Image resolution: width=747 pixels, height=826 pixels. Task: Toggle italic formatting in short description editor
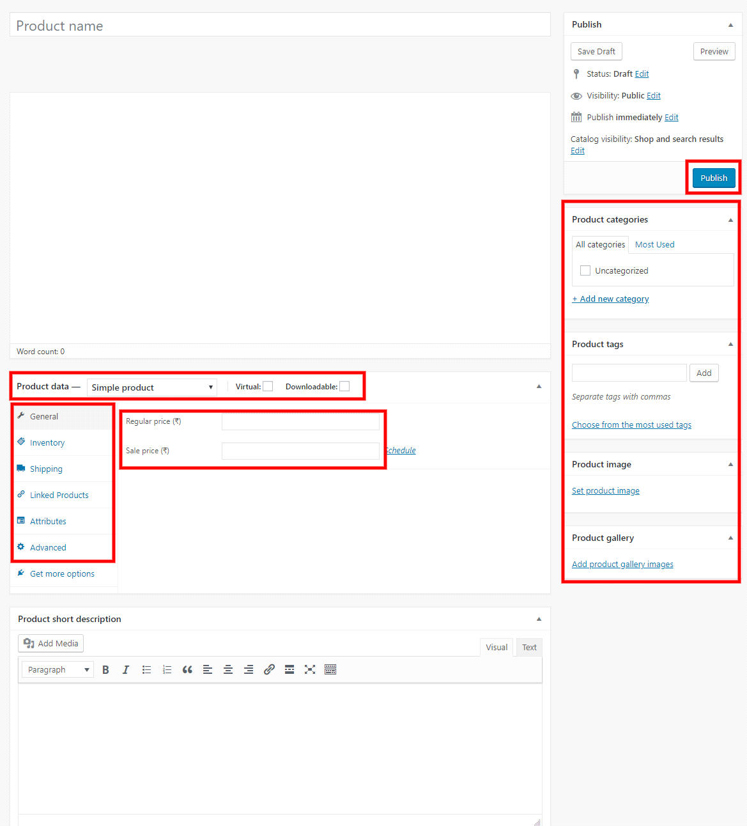click(126, 669)
